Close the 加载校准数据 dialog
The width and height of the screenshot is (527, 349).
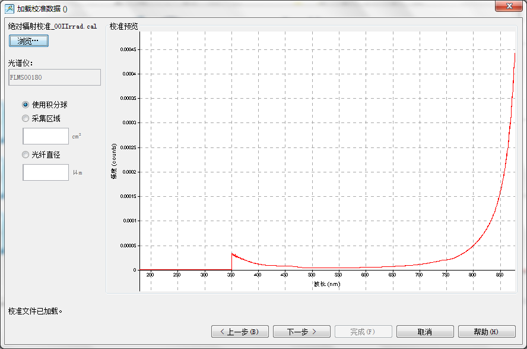[509, 5]
